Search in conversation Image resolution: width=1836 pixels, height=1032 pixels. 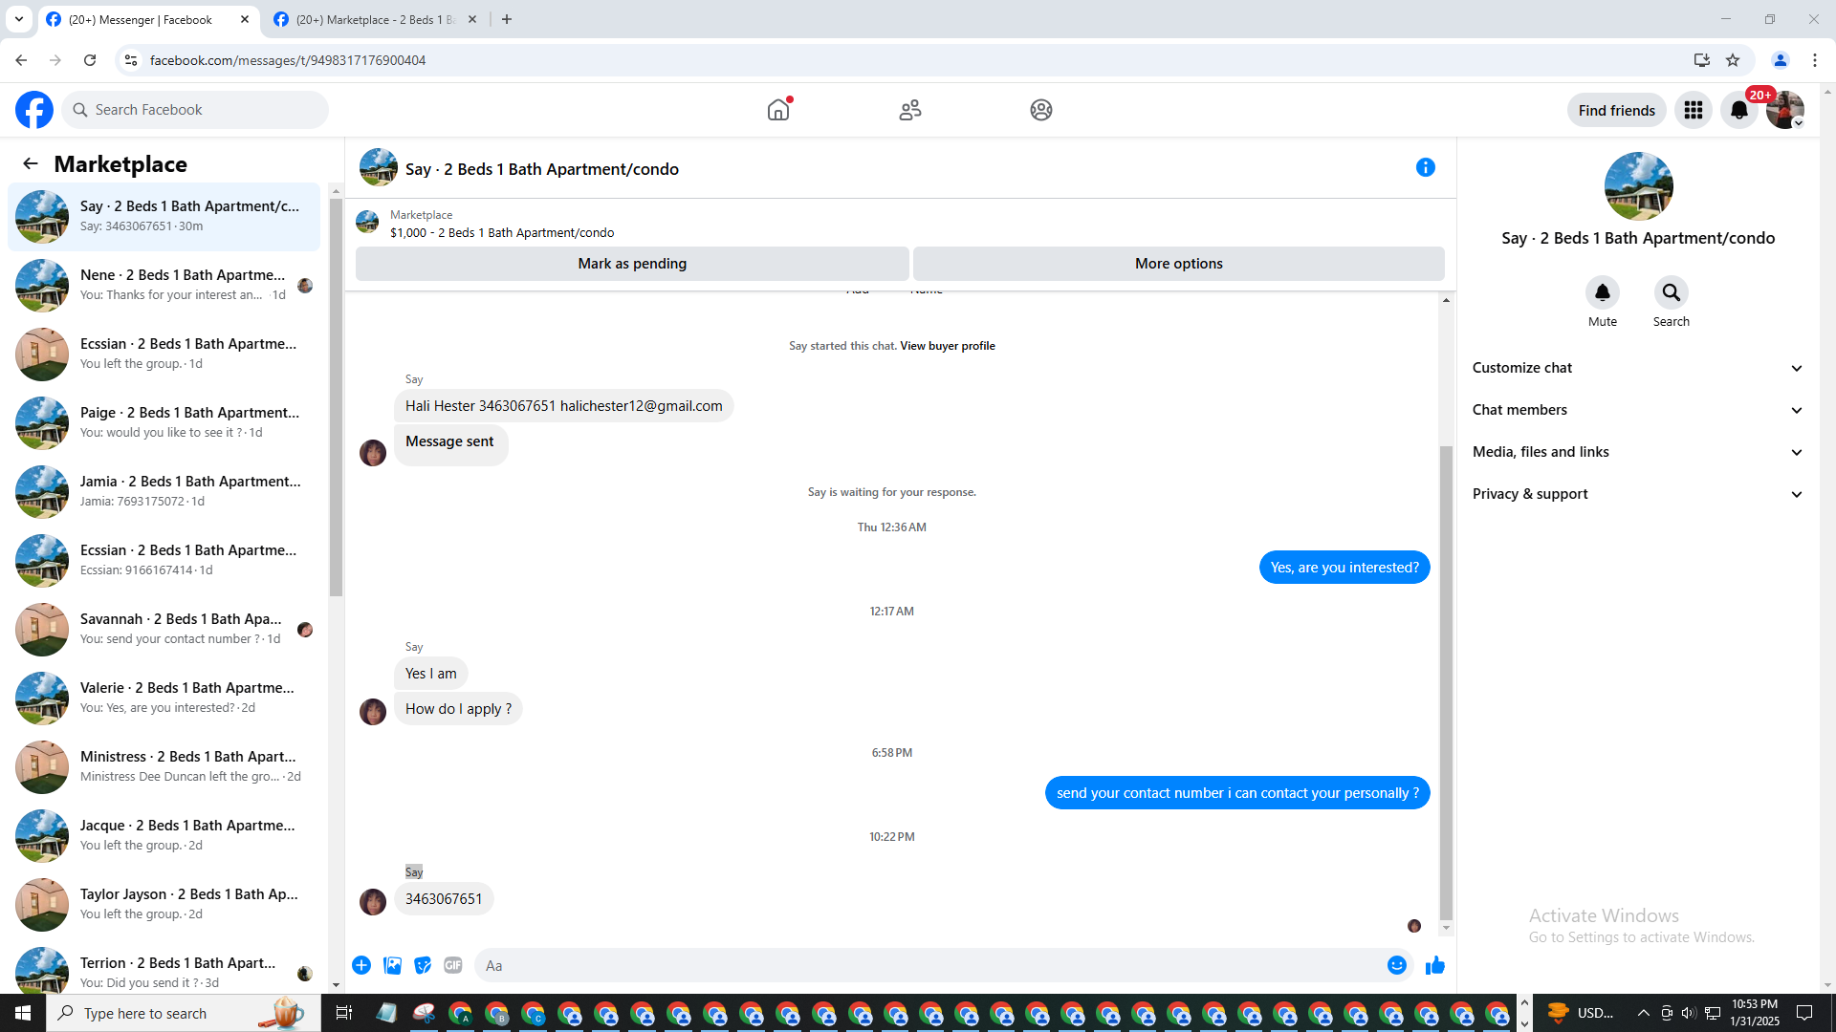(x=1672, y=292)
